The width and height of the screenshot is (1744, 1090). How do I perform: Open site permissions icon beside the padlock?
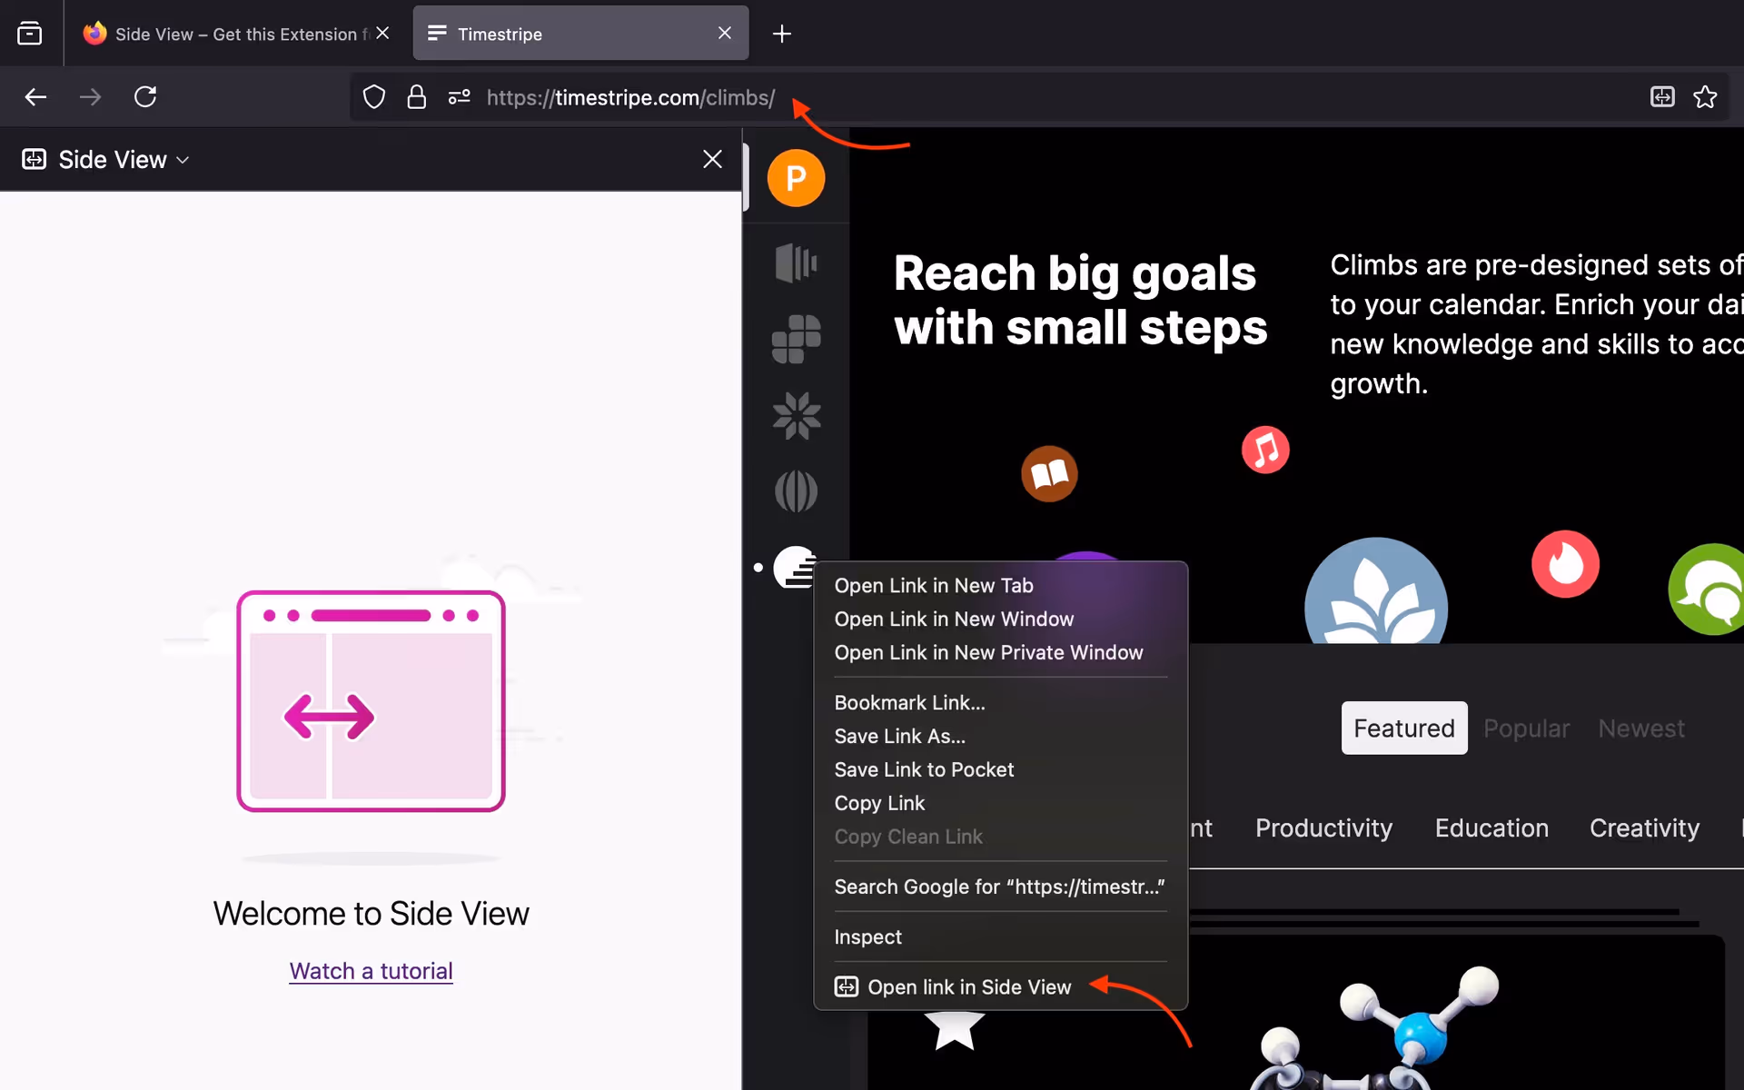click(460, 97)
